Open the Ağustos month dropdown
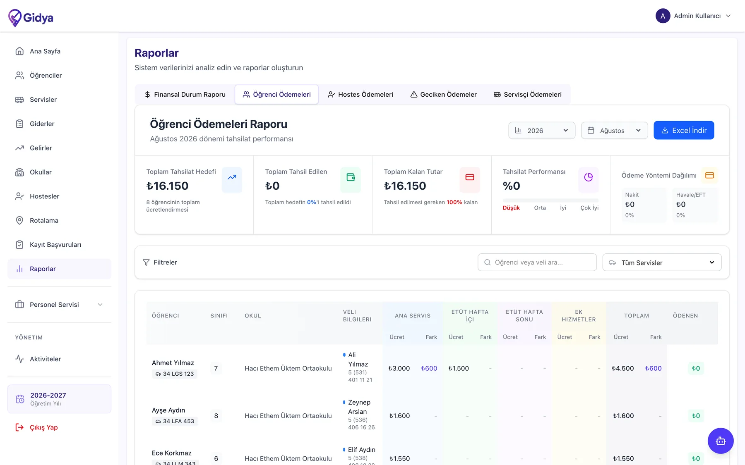This screenshot has width=745, height=465. [x=614, y=131]
